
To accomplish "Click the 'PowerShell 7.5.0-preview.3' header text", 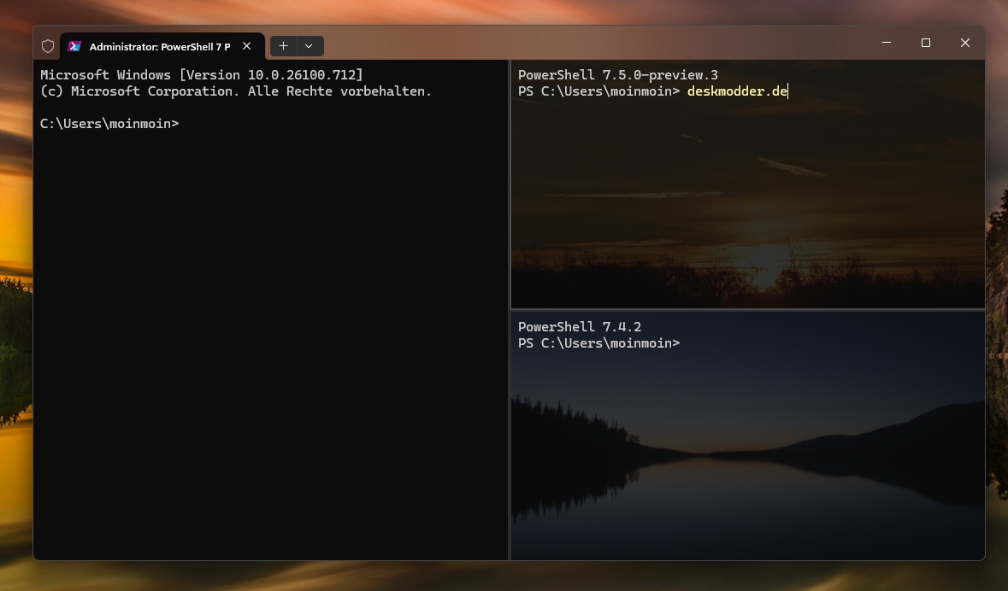I will click(x=618, y=75).
